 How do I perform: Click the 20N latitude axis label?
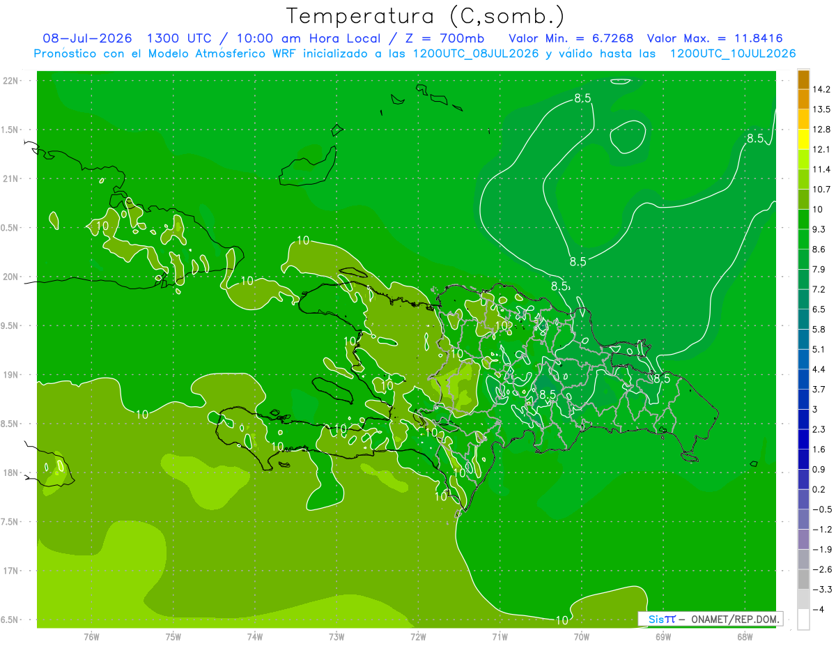click(10, 277)
